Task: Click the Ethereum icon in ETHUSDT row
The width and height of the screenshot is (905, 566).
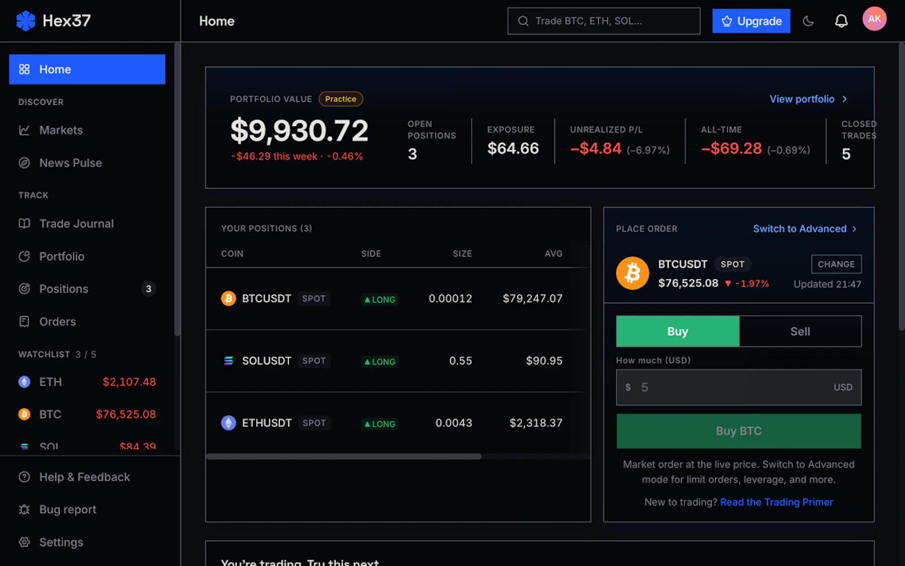Action: click(x=229, y=423)
